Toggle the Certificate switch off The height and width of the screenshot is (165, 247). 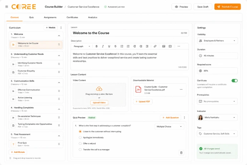[234, 80]
